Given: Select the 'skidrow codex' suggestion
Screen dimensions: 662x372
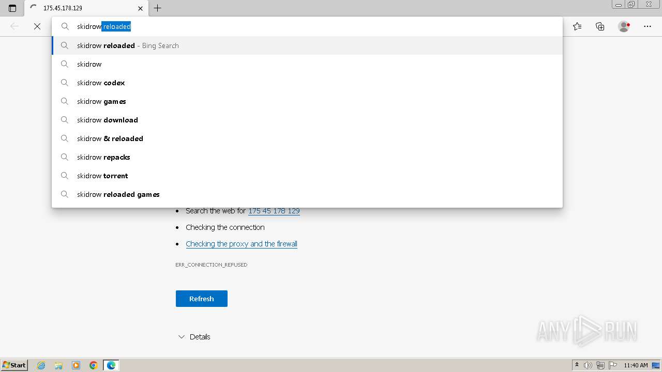Looking at the screenshot, I should pos(307,83).
